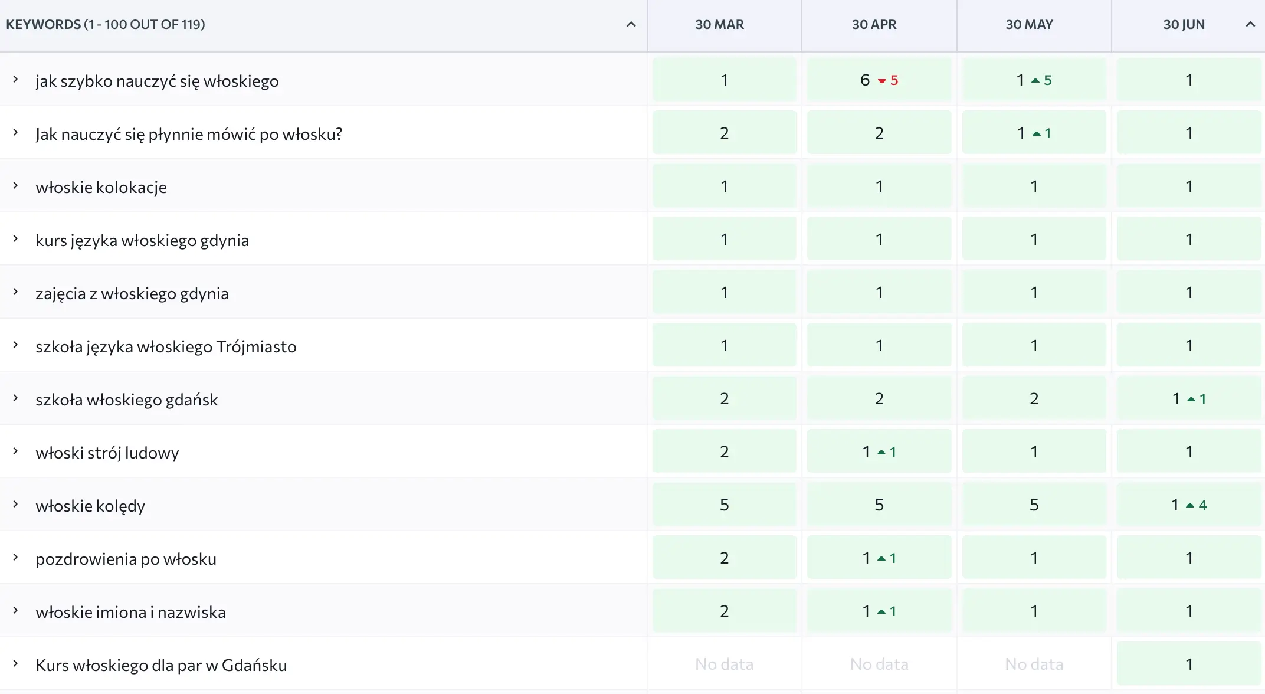
Task: Expand 'włoski strój ludowy' row chevron
Action: (16, 451)
